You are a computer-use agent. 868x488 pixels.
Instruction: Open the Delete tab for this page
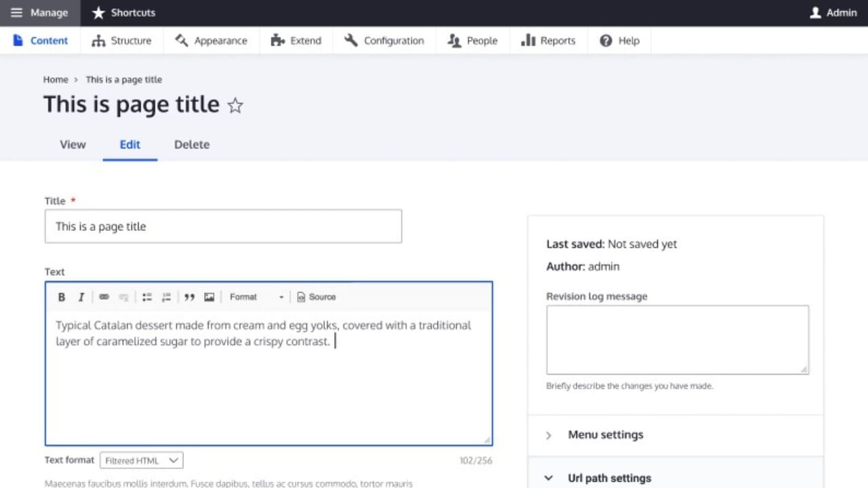point(191,144)
